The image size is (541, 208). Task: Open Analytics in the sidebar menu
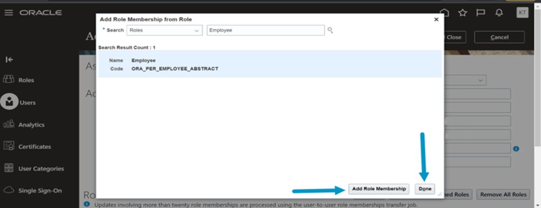tap(31, 125)
